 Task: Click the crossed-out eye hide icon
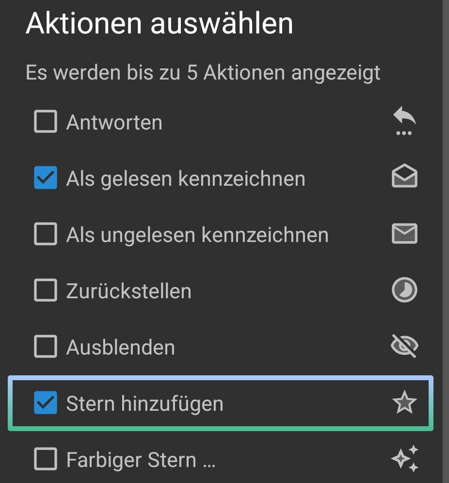coord(404,346)
